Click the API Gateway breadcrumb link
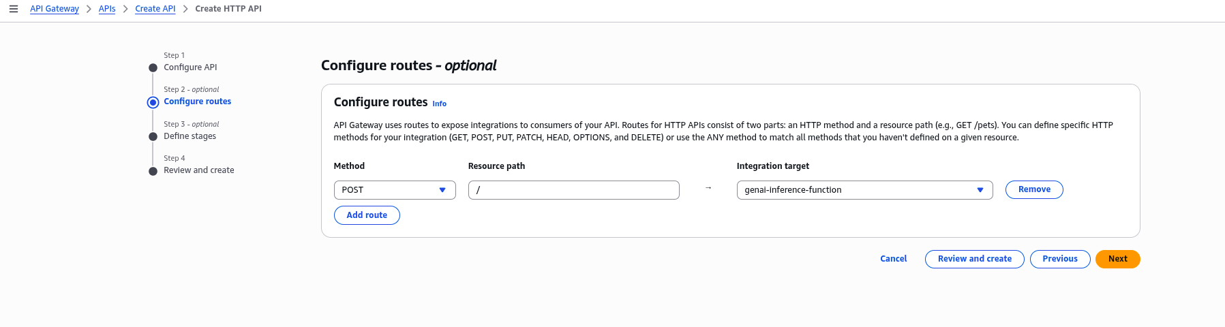The width and height of the screenshot is (1225, 327). [x=55, y=9]
